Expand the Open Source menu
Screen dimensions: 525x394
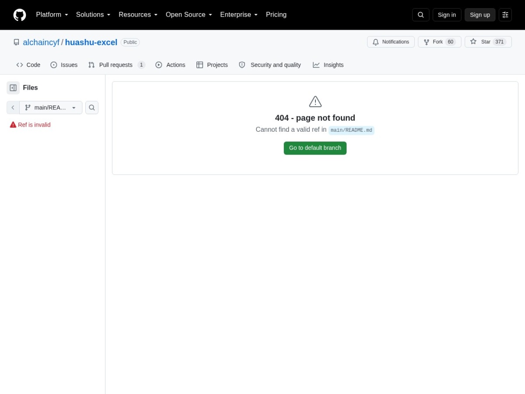(189, 15)
